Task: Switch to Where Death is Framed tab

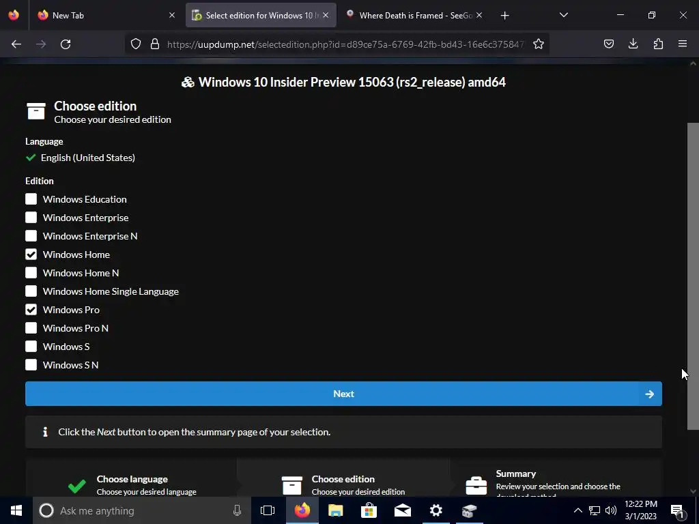Action: (414, 15)
